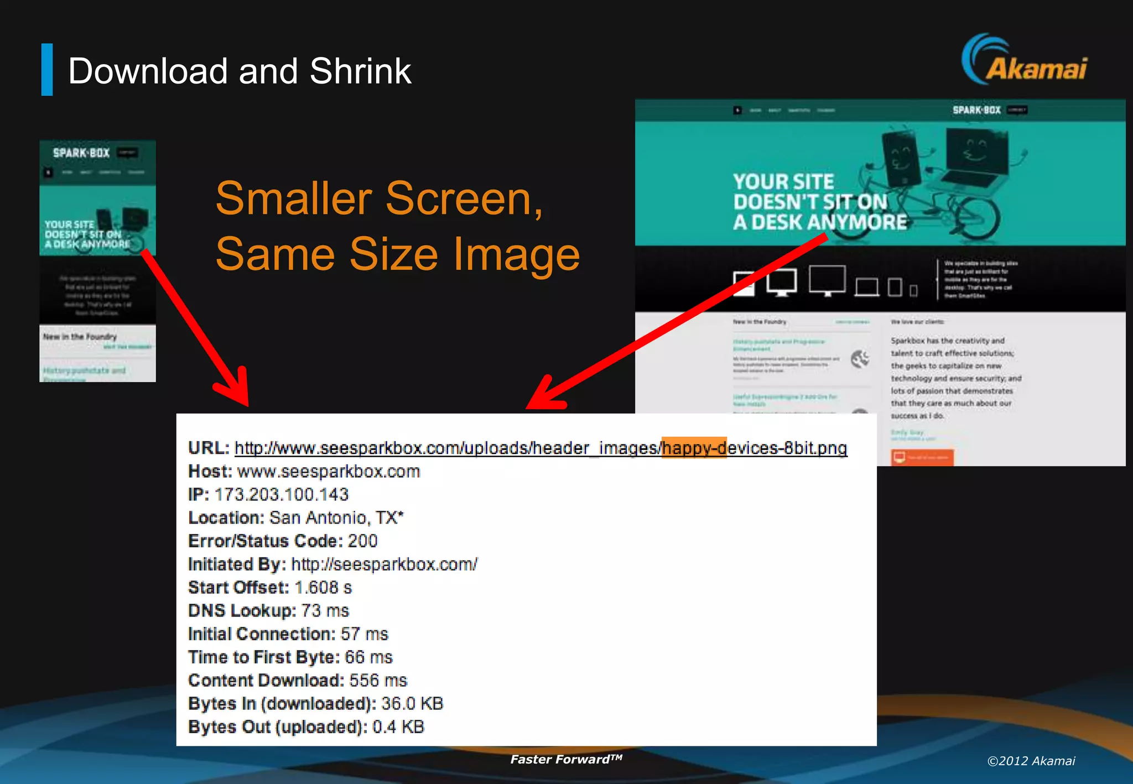This screenshot has height=784, width=1133.
Task: Click 'Initial Connection: 57 ms' line
Action: 288,634
